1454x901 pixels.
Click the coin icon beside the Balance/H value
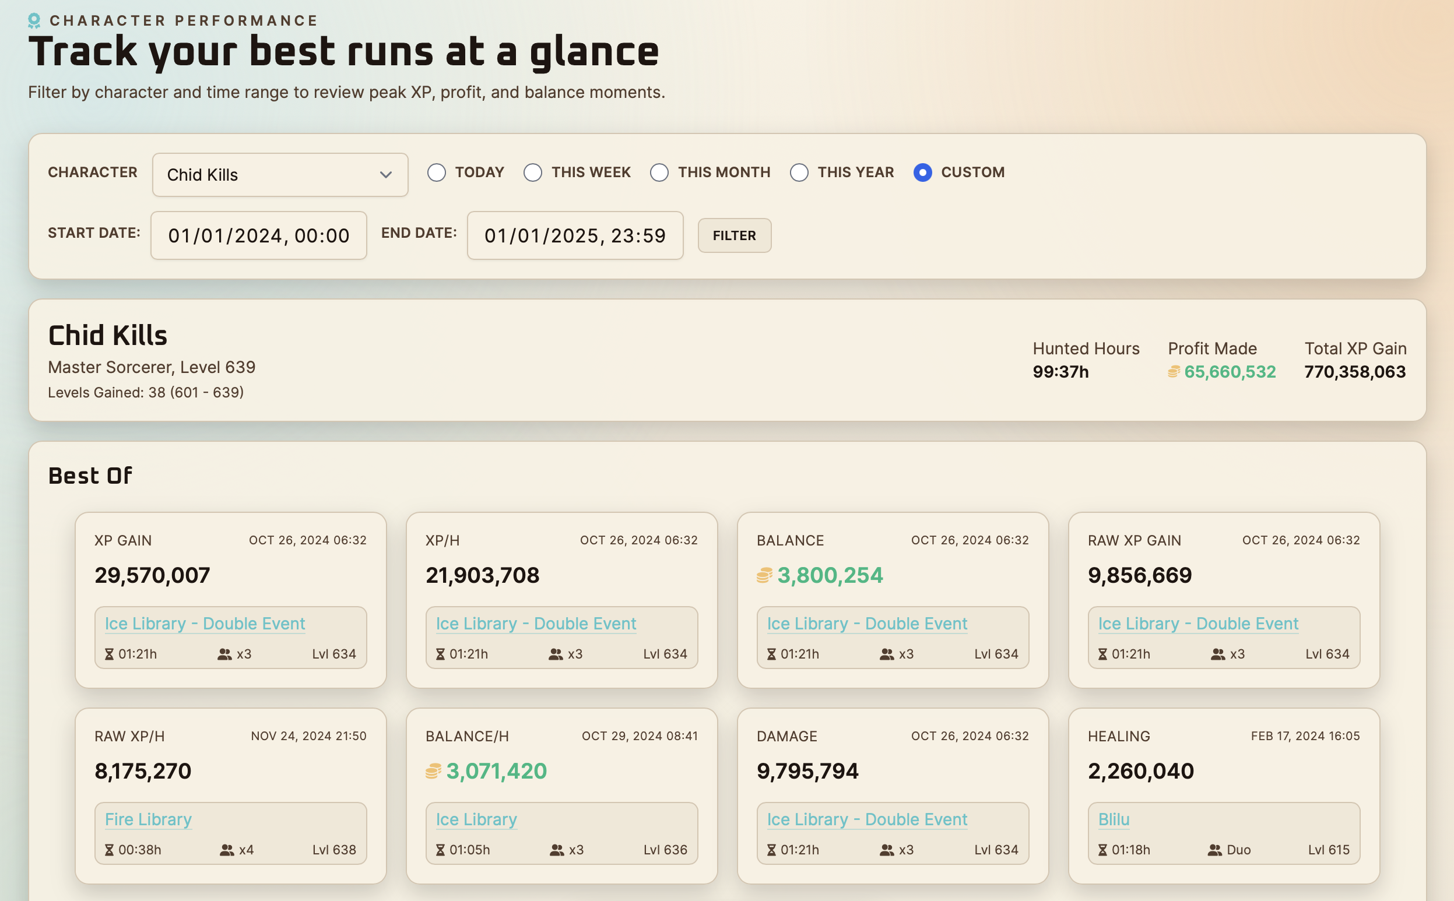click(432, 770)
